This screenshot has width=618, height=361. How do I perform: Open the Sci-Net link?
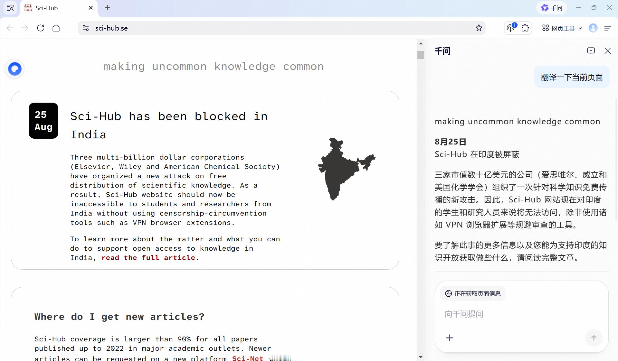(248, 358)
